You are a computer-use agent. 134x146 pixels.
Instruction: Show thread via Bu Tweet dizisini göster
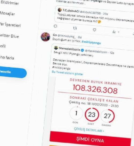point(68,73)
